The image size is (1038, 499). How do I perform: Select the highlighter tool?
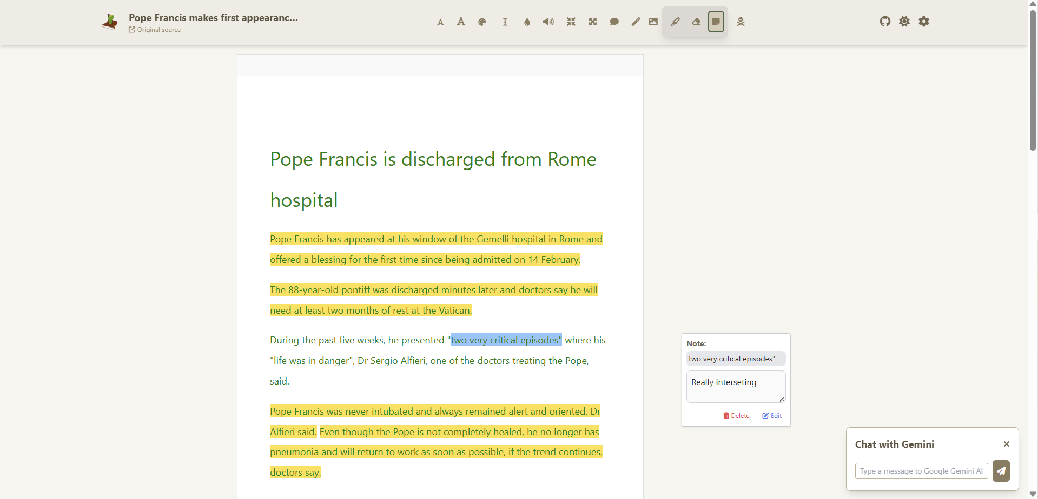(675, 22)
